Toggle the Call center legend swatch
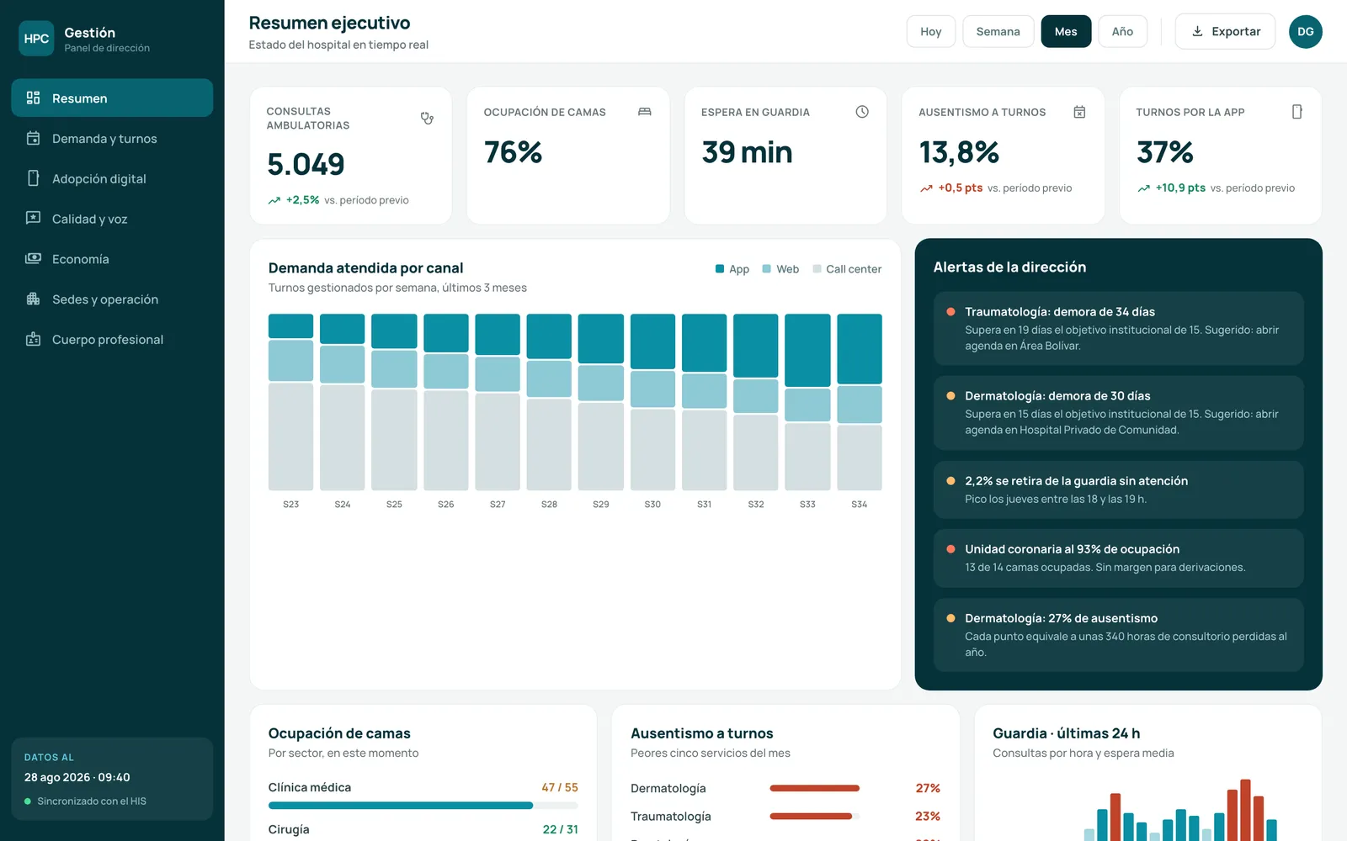The width and height of the screenshot is (1347, 841). [817, 269]
